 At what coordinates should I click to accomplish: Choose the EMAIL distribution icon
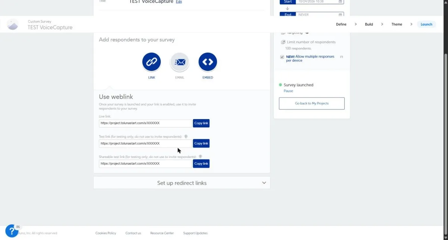[180, 62]
